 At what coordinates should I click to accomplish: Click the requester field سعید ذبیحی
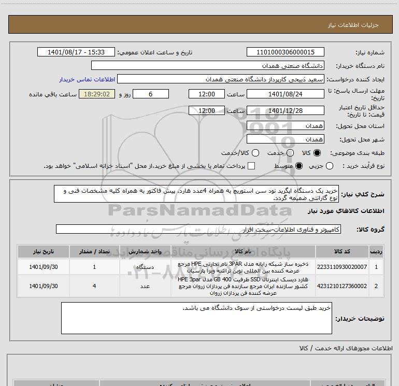click(221, 79)
